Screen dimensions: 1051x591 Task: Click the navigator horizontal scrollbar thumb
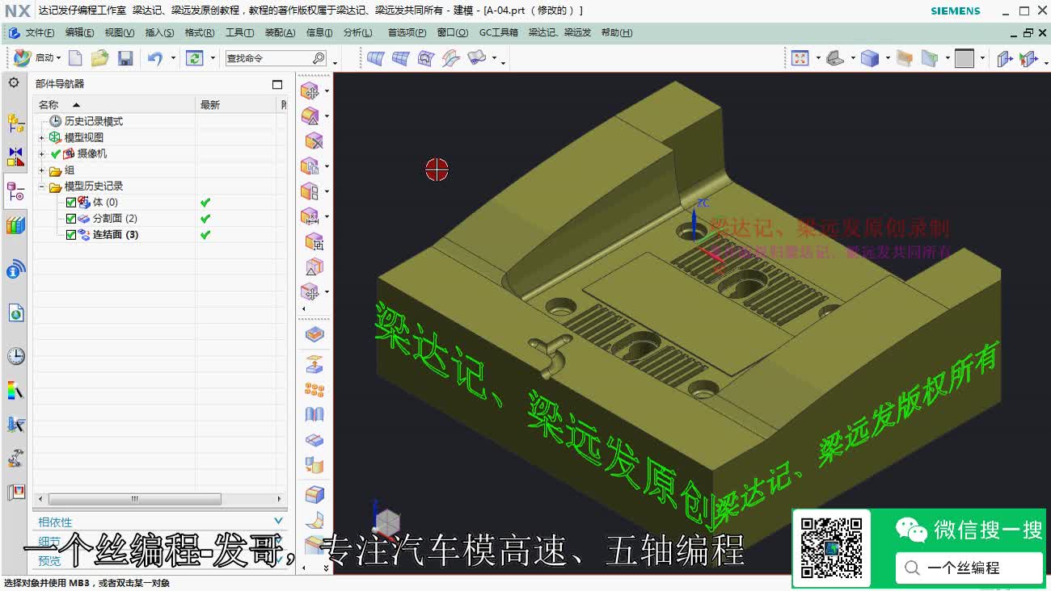[x=134, y=499]
